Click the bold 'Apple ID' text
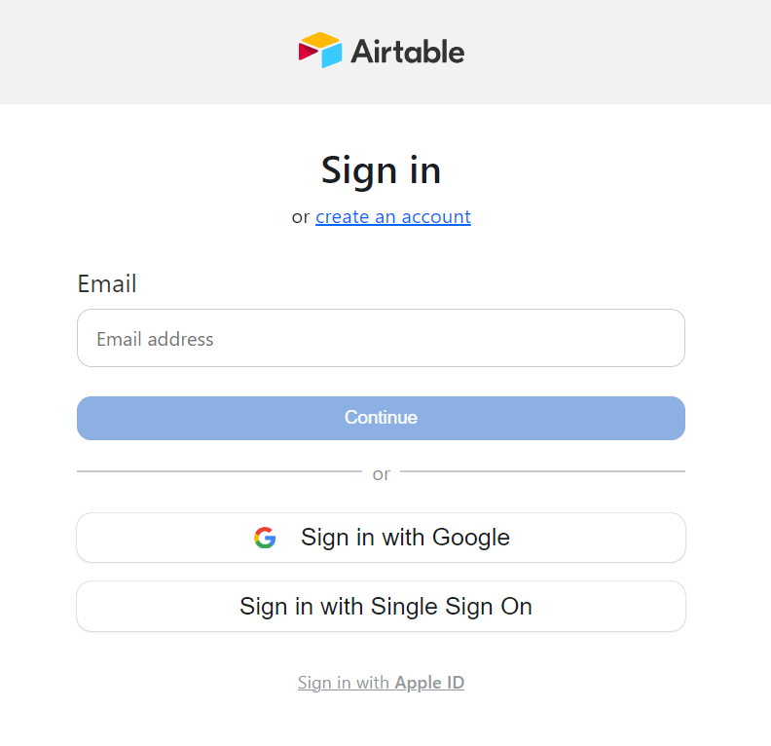771x746 pixels. pyautogui.click(x=429, y=683)
